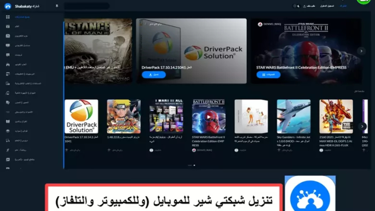
Task: Click uploader avatar under Sky Gamblers card
Action: pyautogui.click(x=279, y=150)
